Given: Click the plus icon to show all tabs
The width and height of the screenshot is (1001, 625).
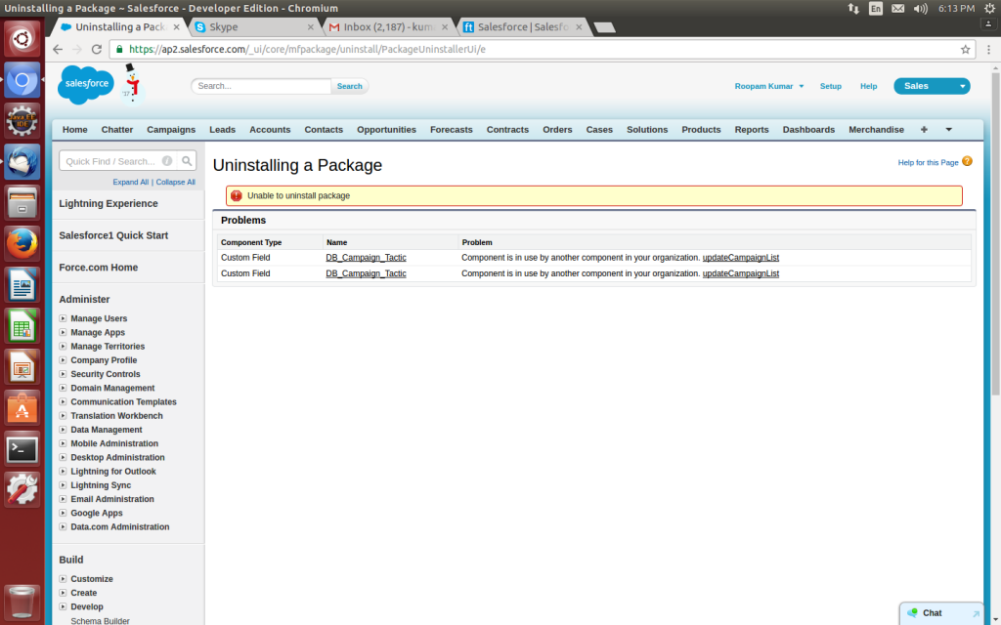Looking at the screenshot, I should (x=925, y=130).
